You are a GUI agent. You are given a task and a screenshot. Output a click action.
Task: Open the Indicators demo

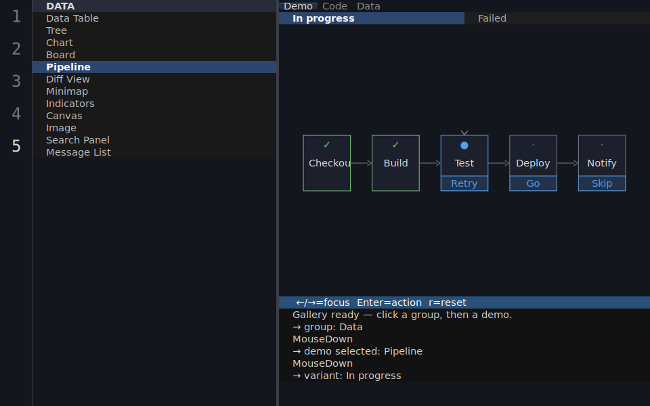(154, 104)
